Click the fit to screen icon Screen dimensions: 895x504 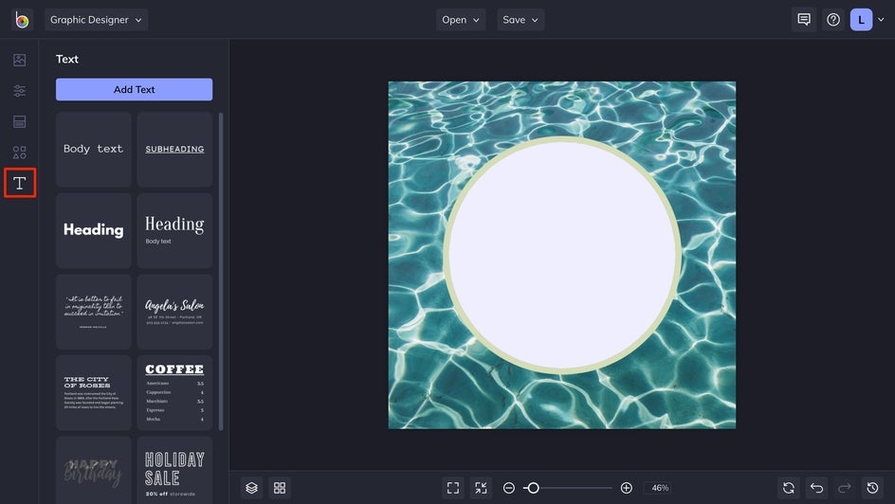[x=453, y=488]
